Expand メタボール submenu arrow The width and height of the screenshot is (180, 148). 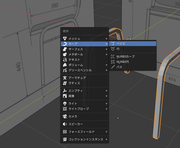pos(107,54)
